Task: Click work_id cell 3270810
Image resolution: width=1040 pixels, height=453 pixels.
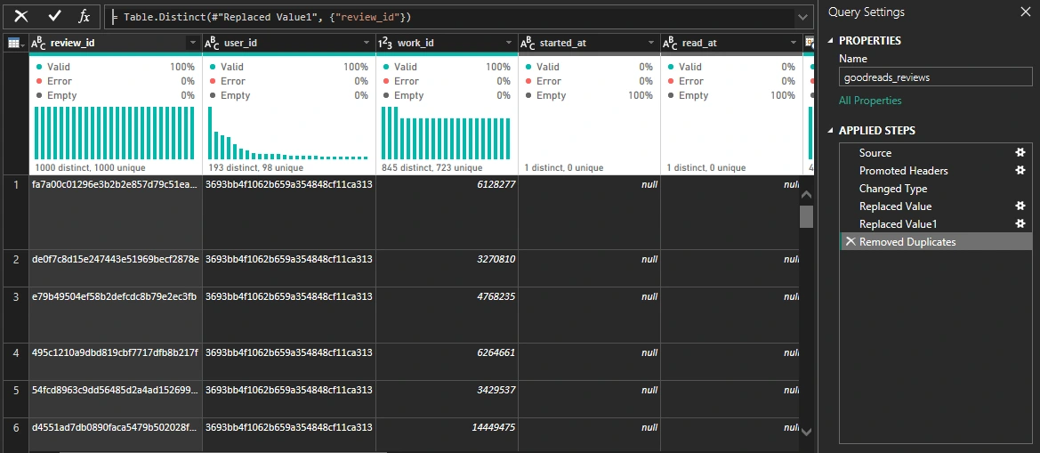Action: [x=447, y=269]
